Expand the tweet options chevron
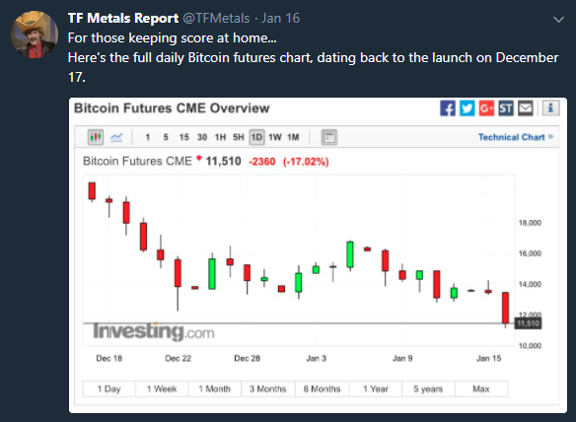576x422 pixels. 558,20
